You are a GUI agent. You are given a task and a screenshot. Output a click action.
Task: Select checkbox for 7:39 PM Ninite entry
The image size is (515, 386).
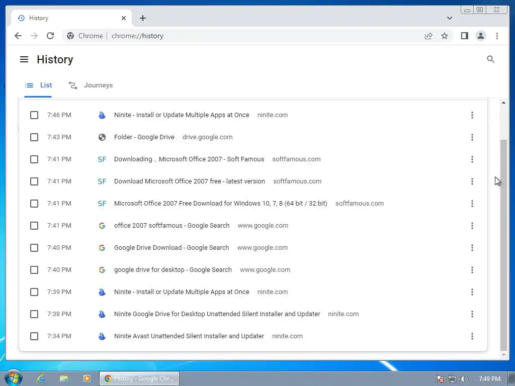click(x=34, y=292)
